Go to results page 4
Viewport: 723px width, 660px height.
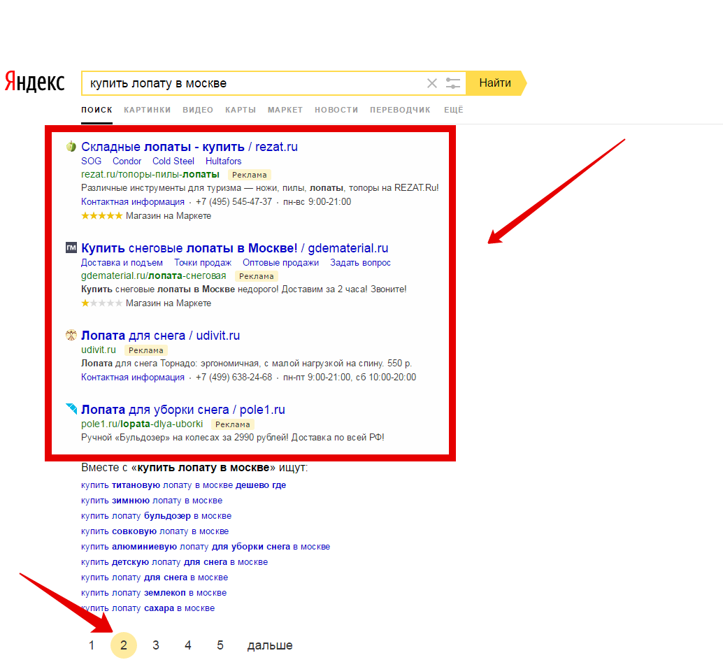coord(188,645)
